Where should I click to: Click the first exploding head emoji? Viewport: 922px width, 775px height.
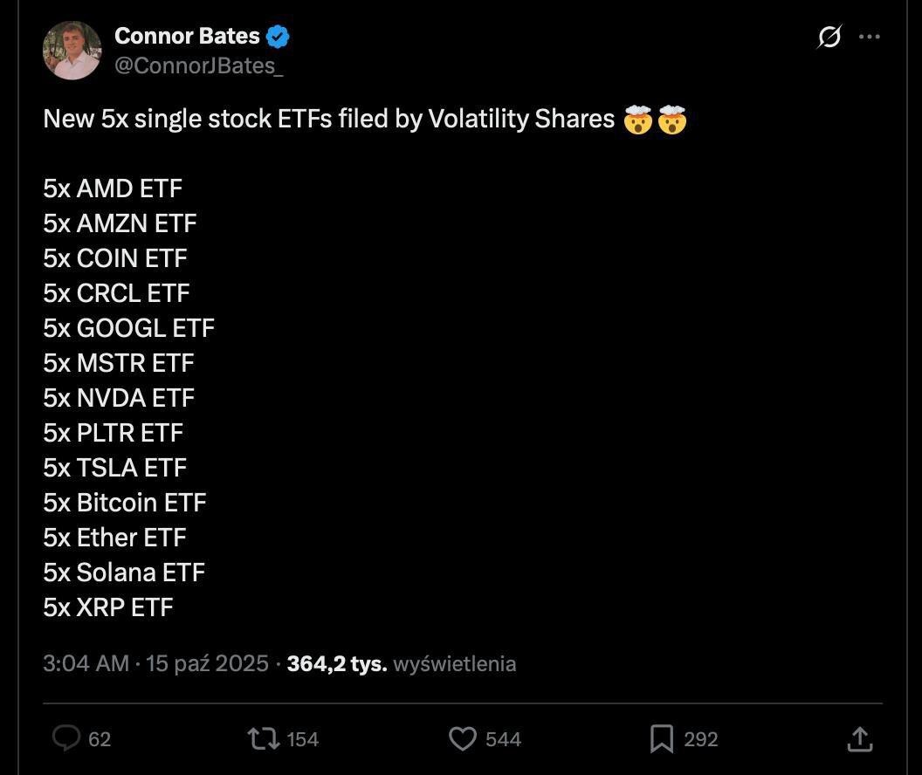[x=639, y=120]
